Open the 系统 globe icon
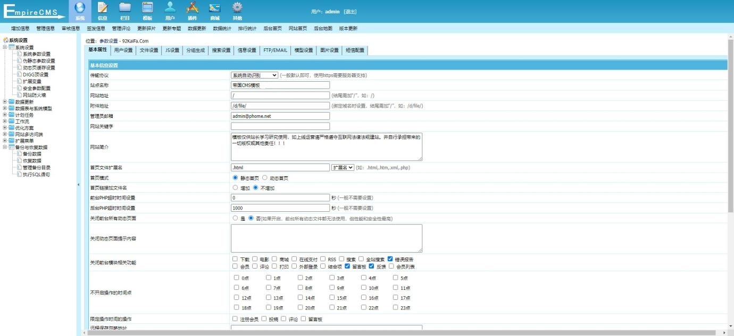Viewport: 734px width, 336px height. pyautogui.click(x=80, y=7)
